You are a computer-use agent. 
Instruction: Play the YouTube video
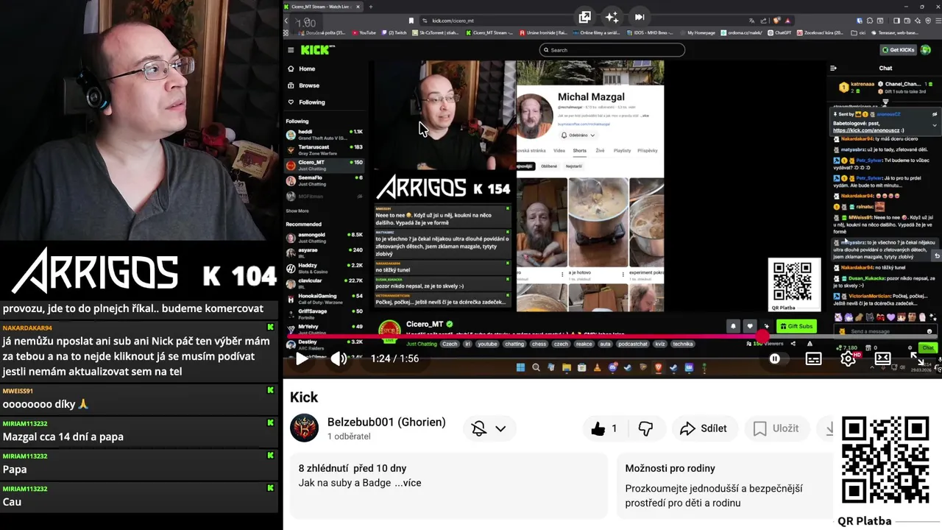click(x=302, y=359)
